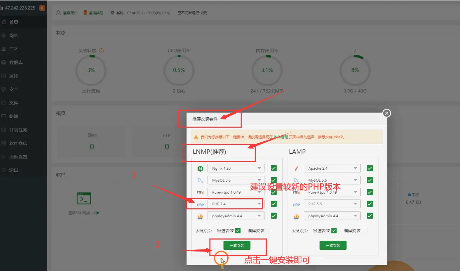Click 一键安装 button under LAMP
The height and width of the screenshot is (271, 460).
click(333, 245)
